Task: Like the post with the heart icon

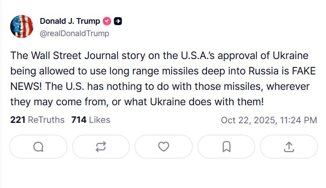Action: 164,147
